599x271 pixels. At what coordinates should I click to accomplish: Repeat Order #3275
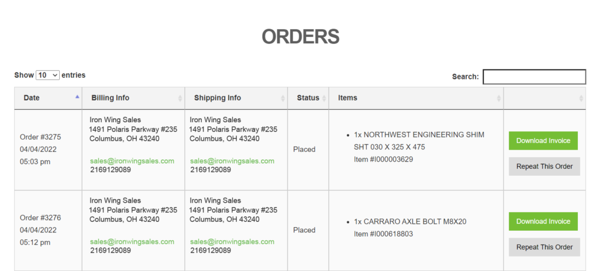pyautogui.click(x=545, y=166)
